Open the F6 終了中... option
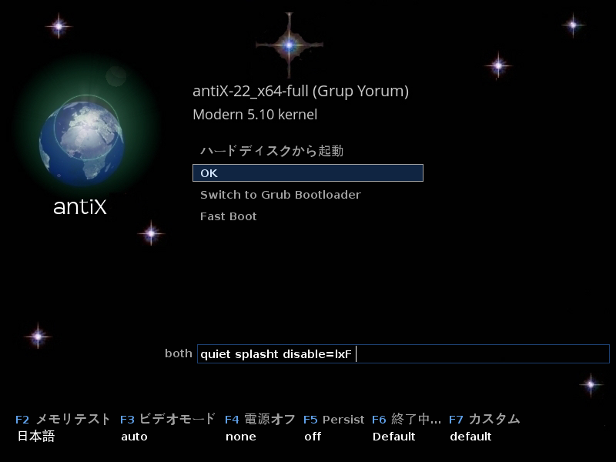Screen dimensions: 616x462 (407, 419)
